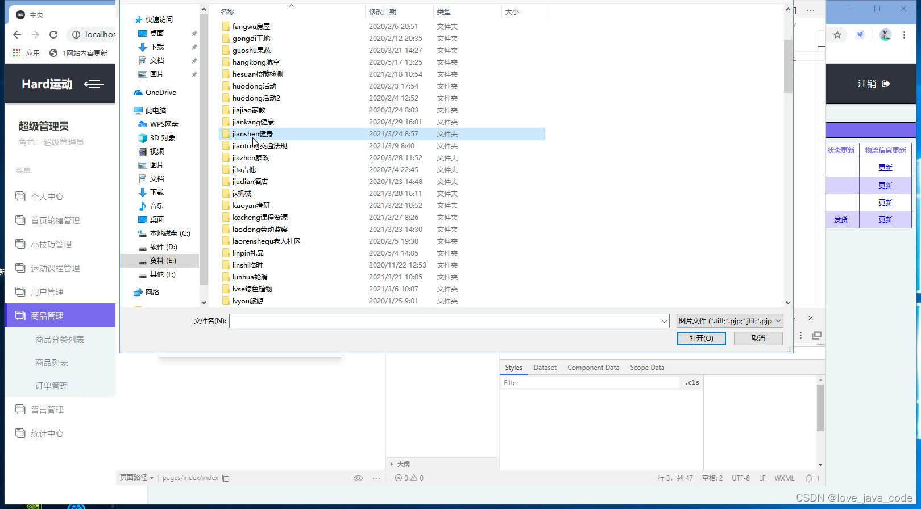This screenshot has height=509, width=921.
Task: Click the 打开(O) button
Action: point(701,339)
